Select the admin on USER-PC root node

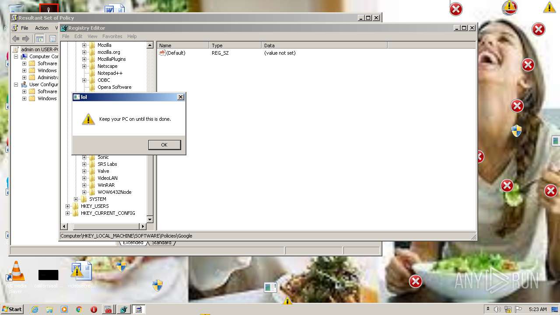[x=39, y=49]
